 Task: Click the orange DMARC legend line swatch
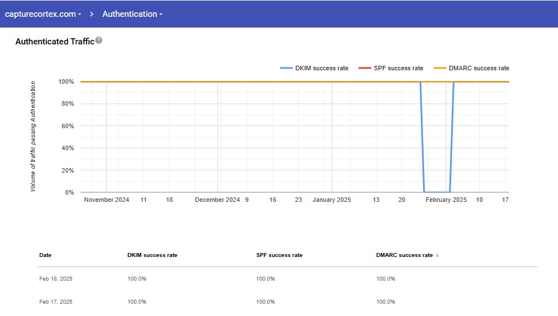tap(440, 68)
